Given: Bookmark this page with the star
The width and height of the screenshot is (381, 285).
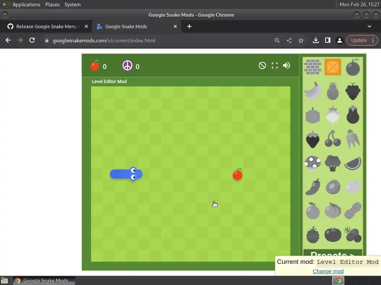Looking at the screenshot, I should click(x=301, y=40).
